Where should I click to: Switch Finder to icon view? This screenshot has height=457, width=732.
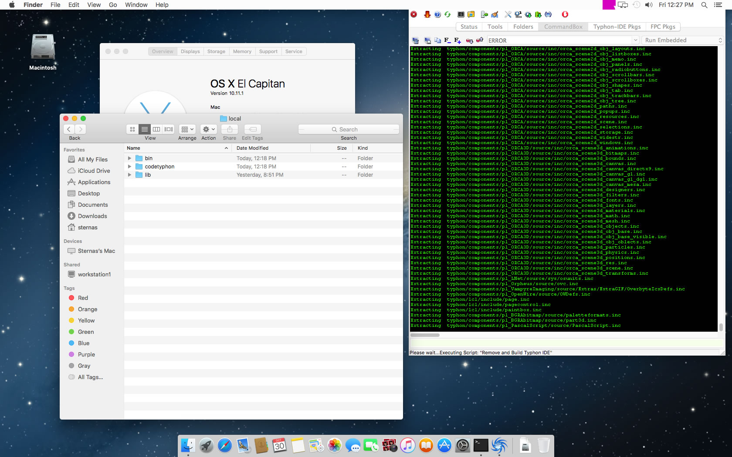pyautogui.click(x=132, y=129)
